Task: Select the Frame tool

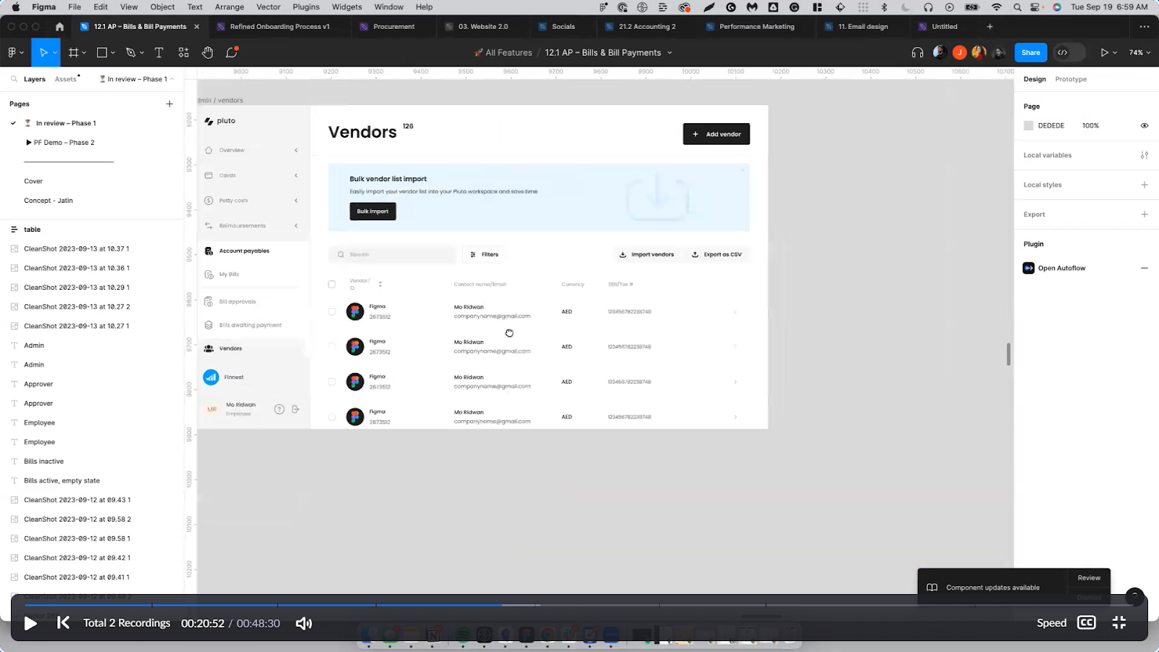Action: [x=73, y=52]
